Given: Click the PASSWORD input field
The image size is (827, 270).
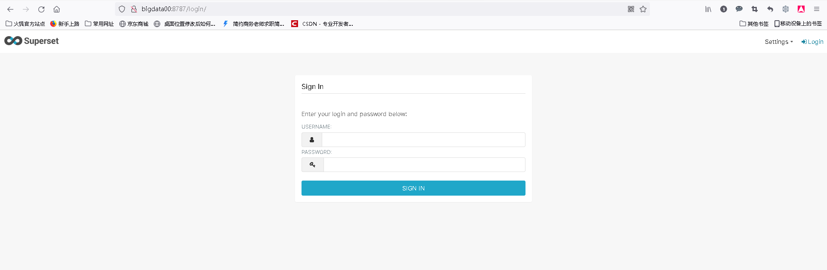Looking at the screenshot, I should click(x=424, y=164).
